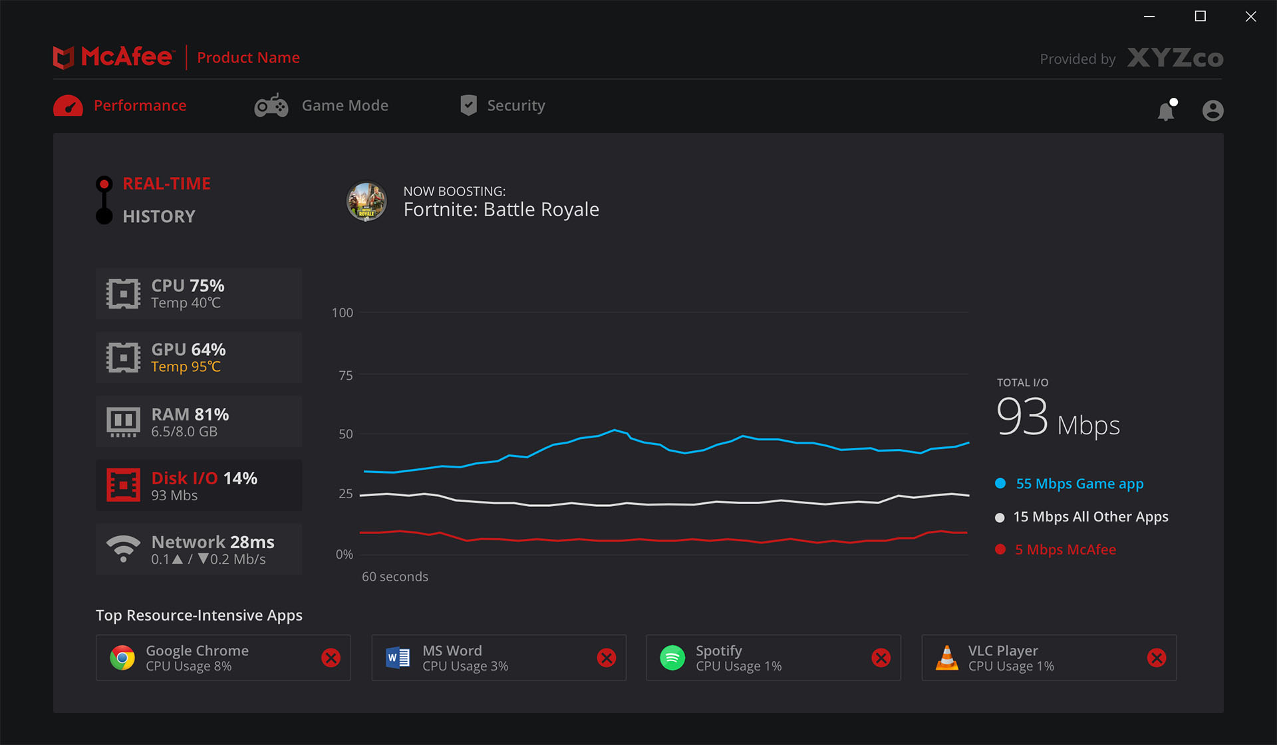Click the Security shield icon
Screen dimensions: 1277x745
(x=469, y=105)
